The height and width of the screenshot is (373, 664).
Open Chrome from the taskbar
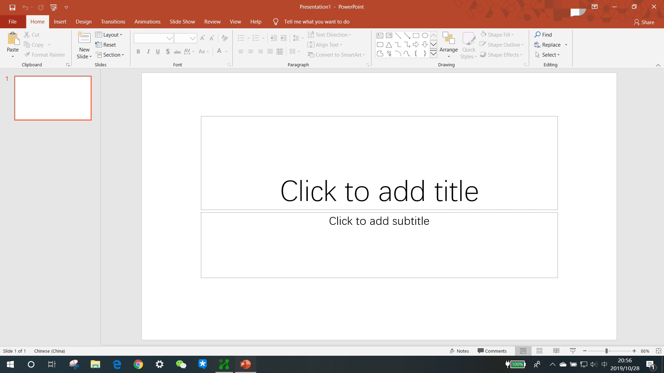click(x=138, y=364)
